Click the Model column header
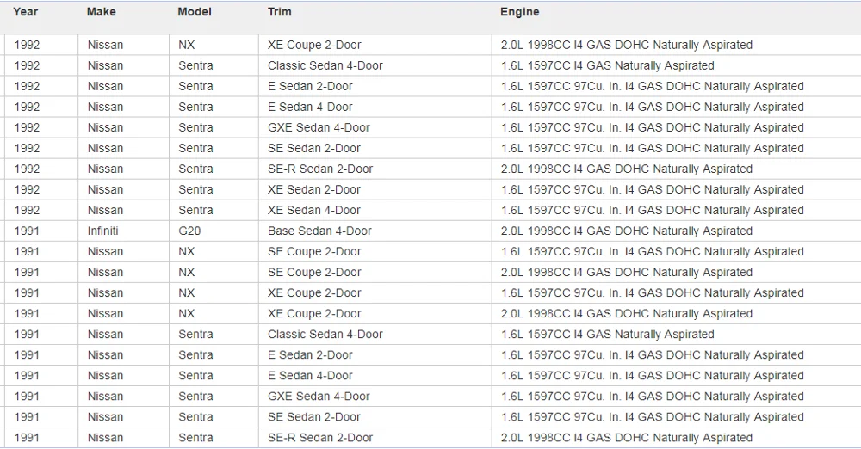Viewport: 861px width, 449px height. click(195, 12)
